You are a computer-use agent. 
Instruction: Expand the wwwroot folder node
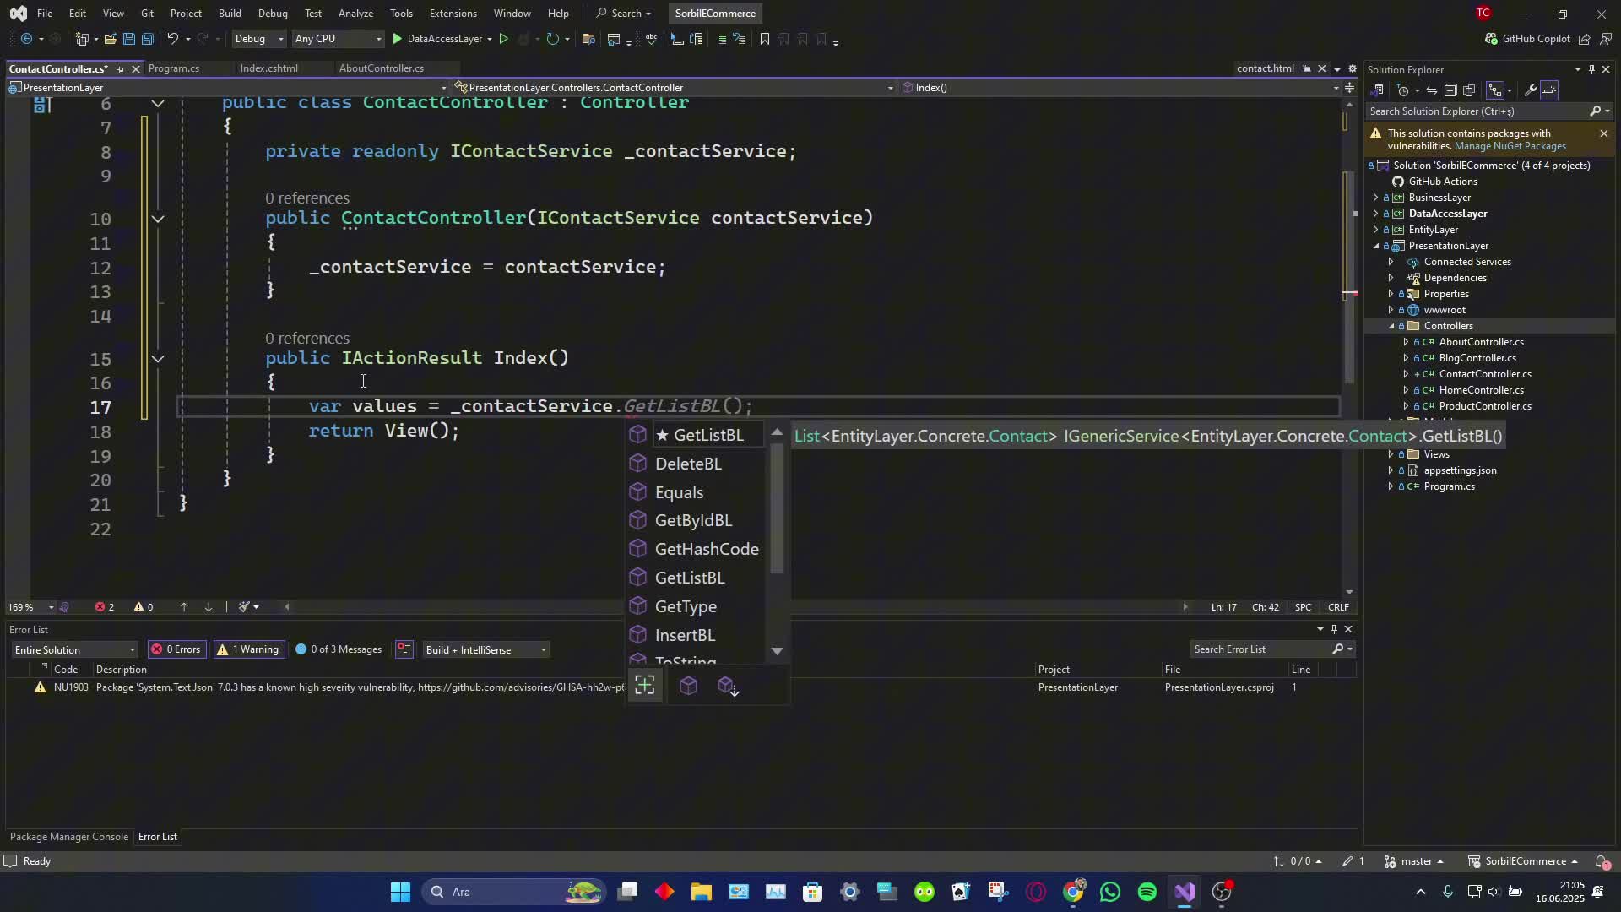point(1391,310)
